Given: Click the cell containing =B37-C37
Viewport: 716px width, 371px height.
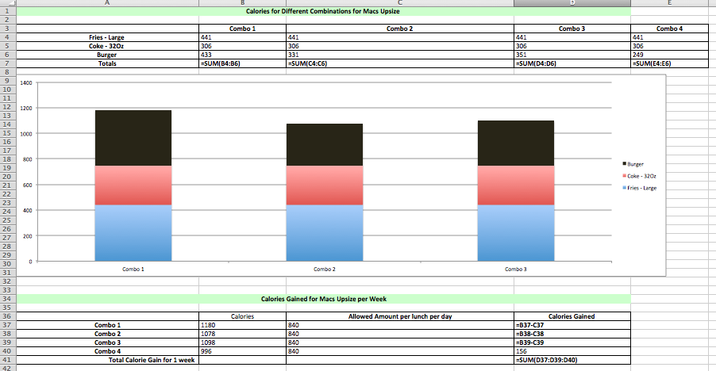Looking at the screenshot, I should pyautogui.click(x=572, y=325).
